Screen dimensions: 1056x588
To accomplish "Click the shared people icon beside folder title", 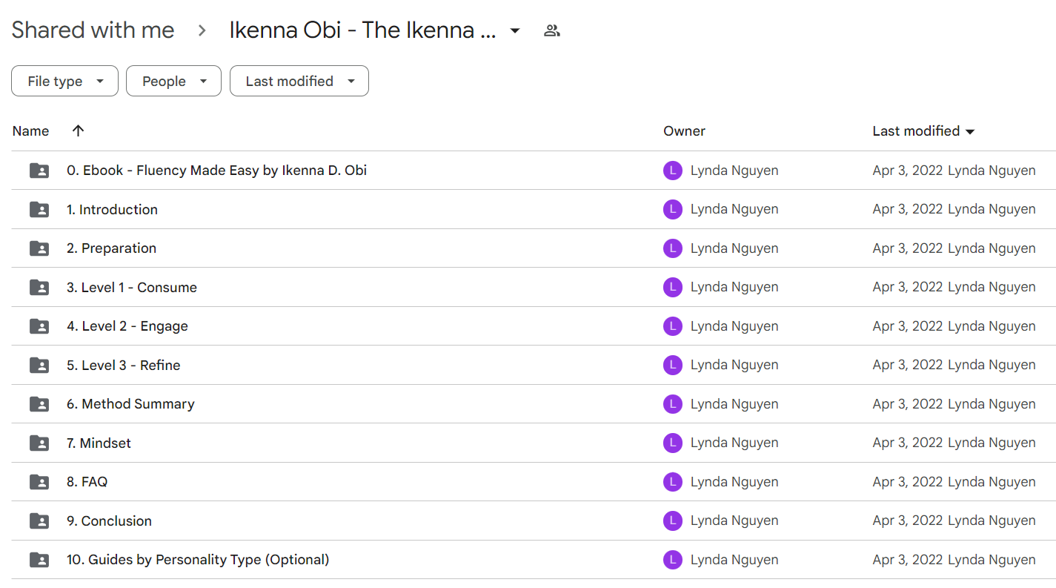I will pyautogui.click(x=551, y=30).
